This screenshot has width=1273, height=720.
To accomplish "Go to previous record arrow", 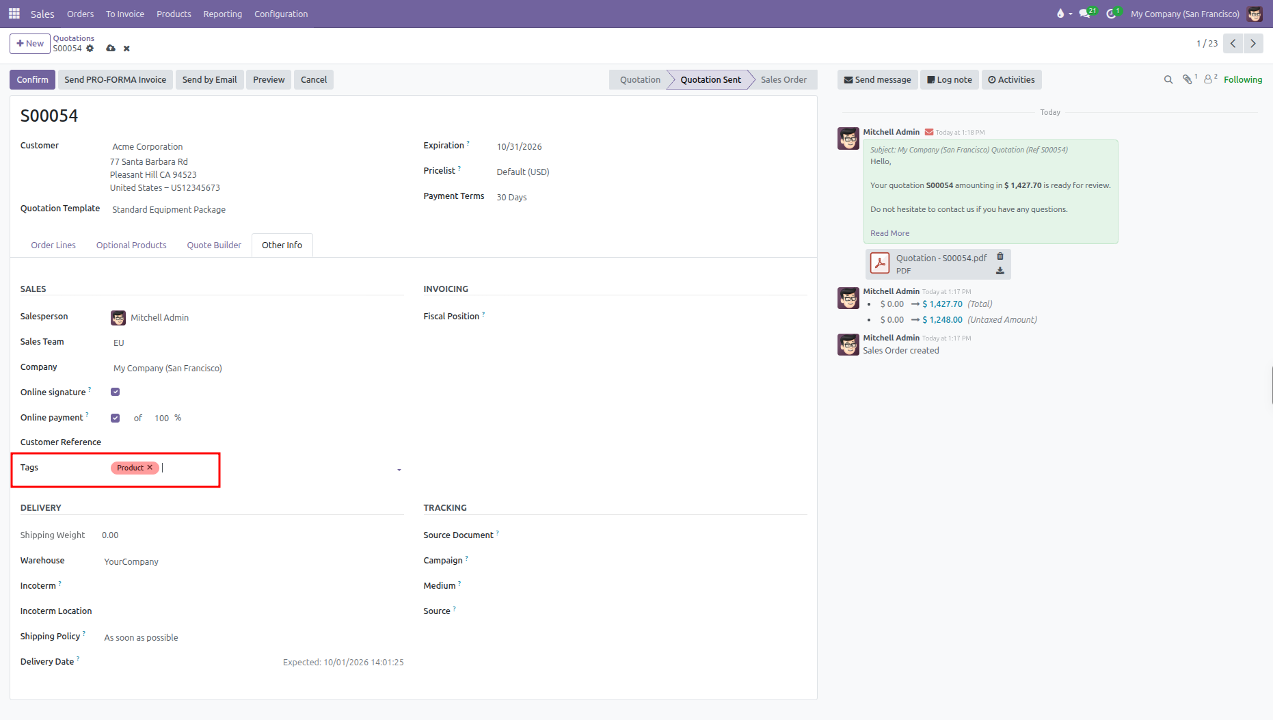I will [x=1233, y=43].
